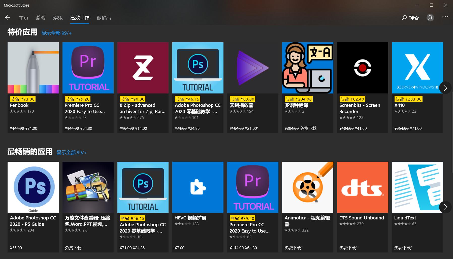Select the HEVC 视频扩展 tile
Screen dimensions: 453x259
click(x=198, y=187)
